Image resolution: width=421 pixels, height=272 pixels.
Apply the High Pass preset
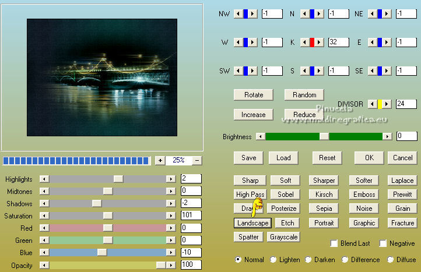(x=250, y=194)
